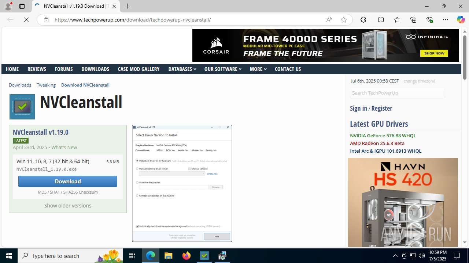Click the blue Download button
This screenshot has width=469, height=263.
coord(68,181)
